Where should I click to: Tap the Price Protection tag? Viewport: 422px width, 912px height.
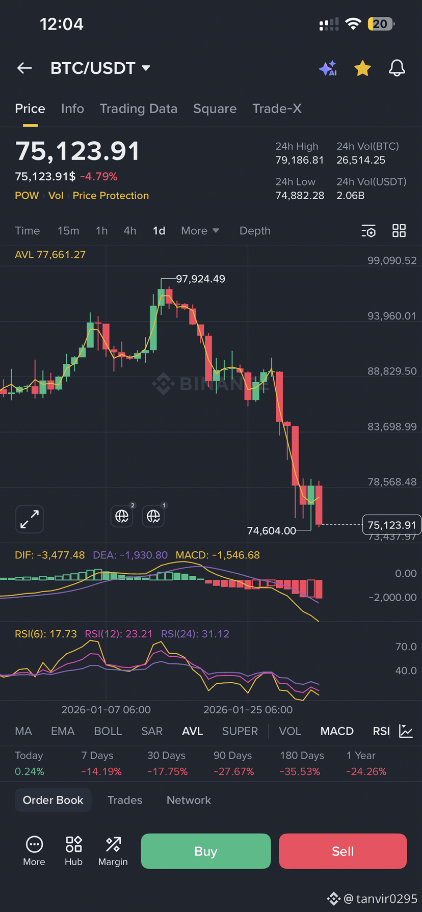click(111, 196)
